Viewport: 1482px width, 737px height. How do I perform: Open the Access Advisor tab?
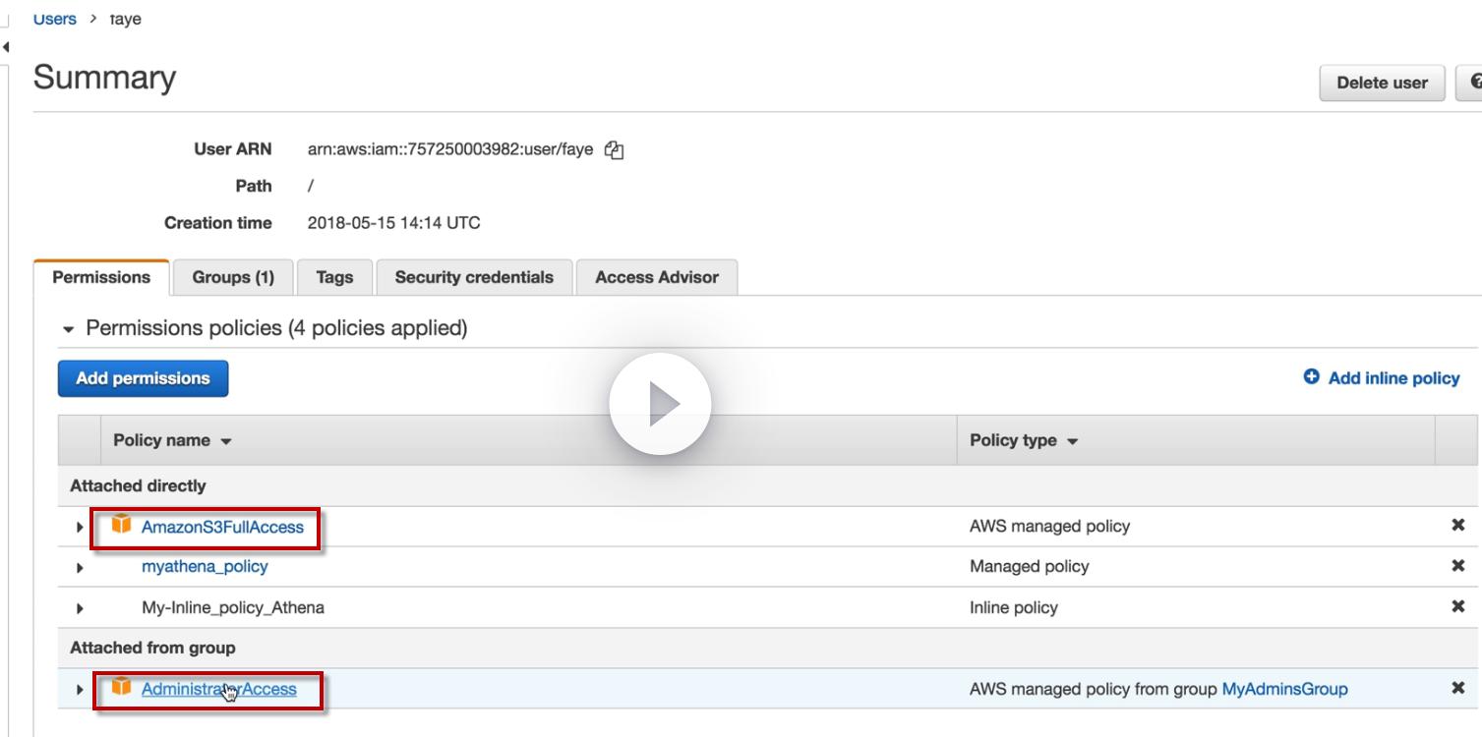point(657,277)
